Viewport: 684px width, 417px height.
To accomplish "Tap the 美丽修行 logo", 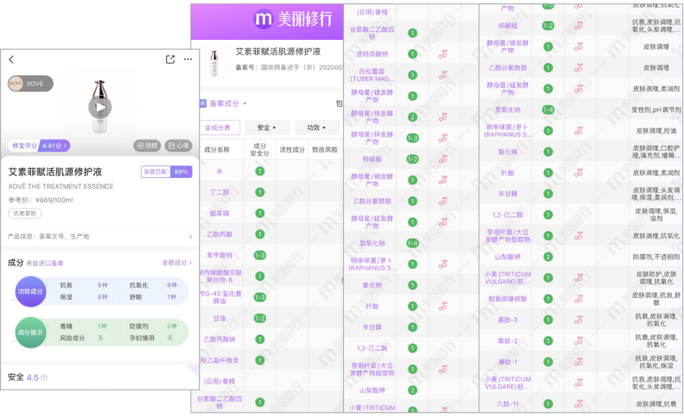I will point(294,19).
